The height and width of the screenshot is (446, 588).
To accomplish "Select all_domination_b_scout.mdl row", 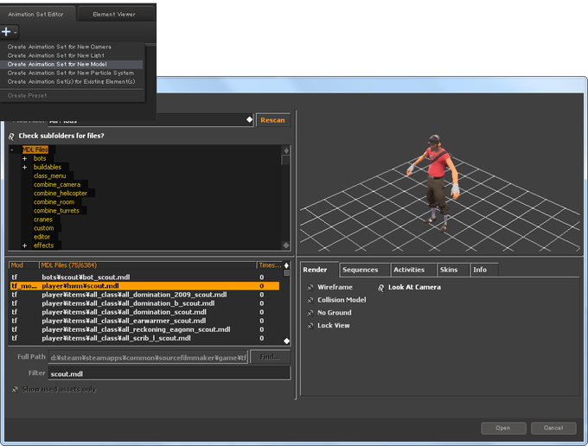I will [144, 303].
